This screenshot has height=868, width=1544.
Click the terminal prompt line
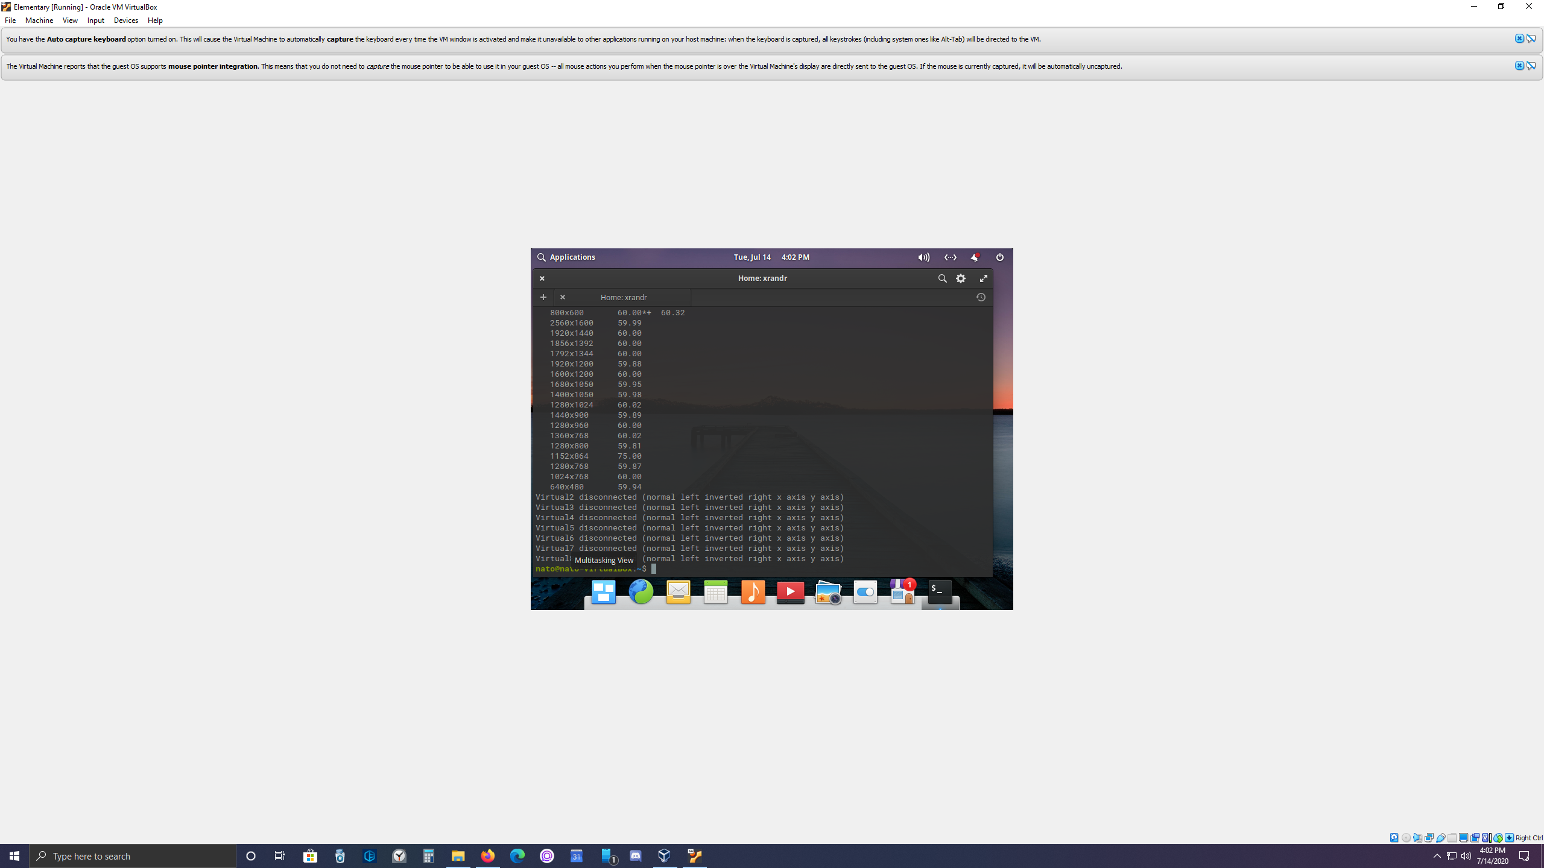(x=596, y=569)
